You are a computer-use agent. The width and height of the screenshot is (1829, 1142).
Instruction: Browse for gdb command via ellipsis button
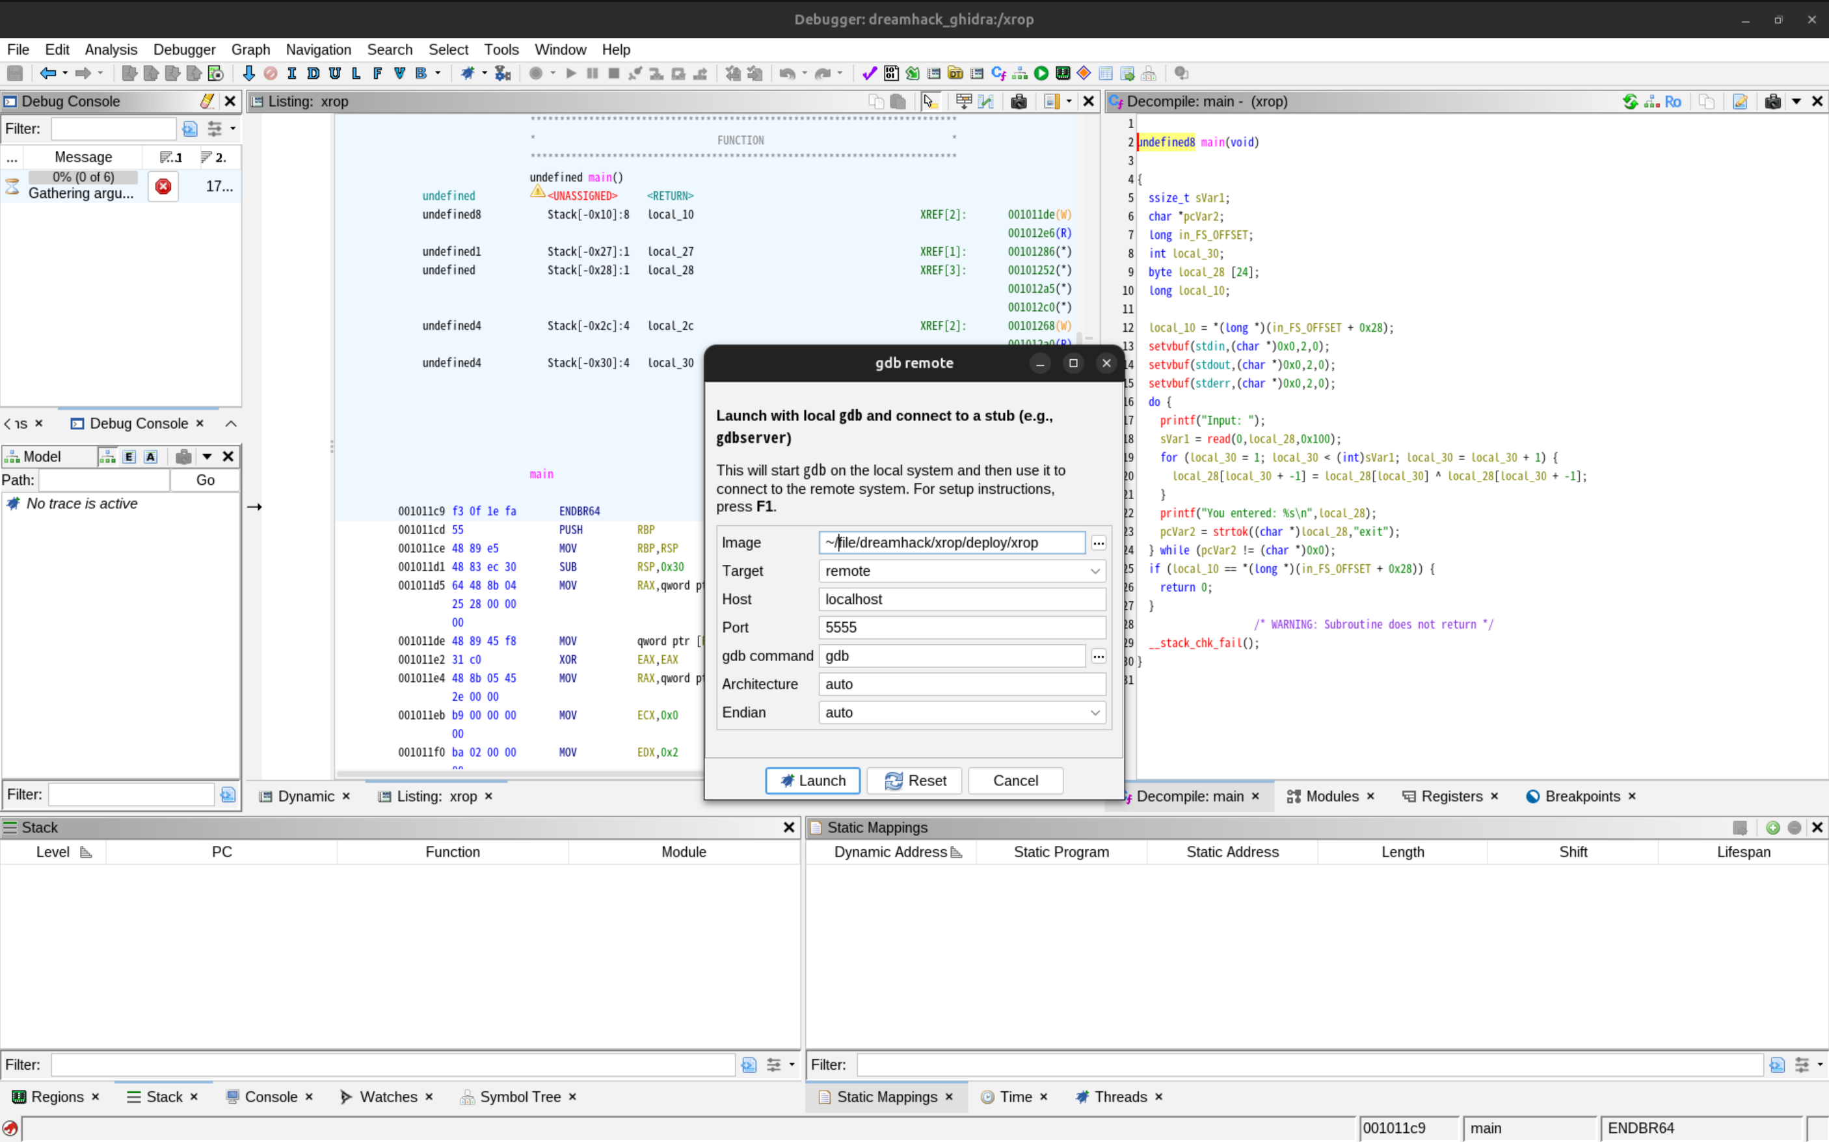pos(1099,657)
